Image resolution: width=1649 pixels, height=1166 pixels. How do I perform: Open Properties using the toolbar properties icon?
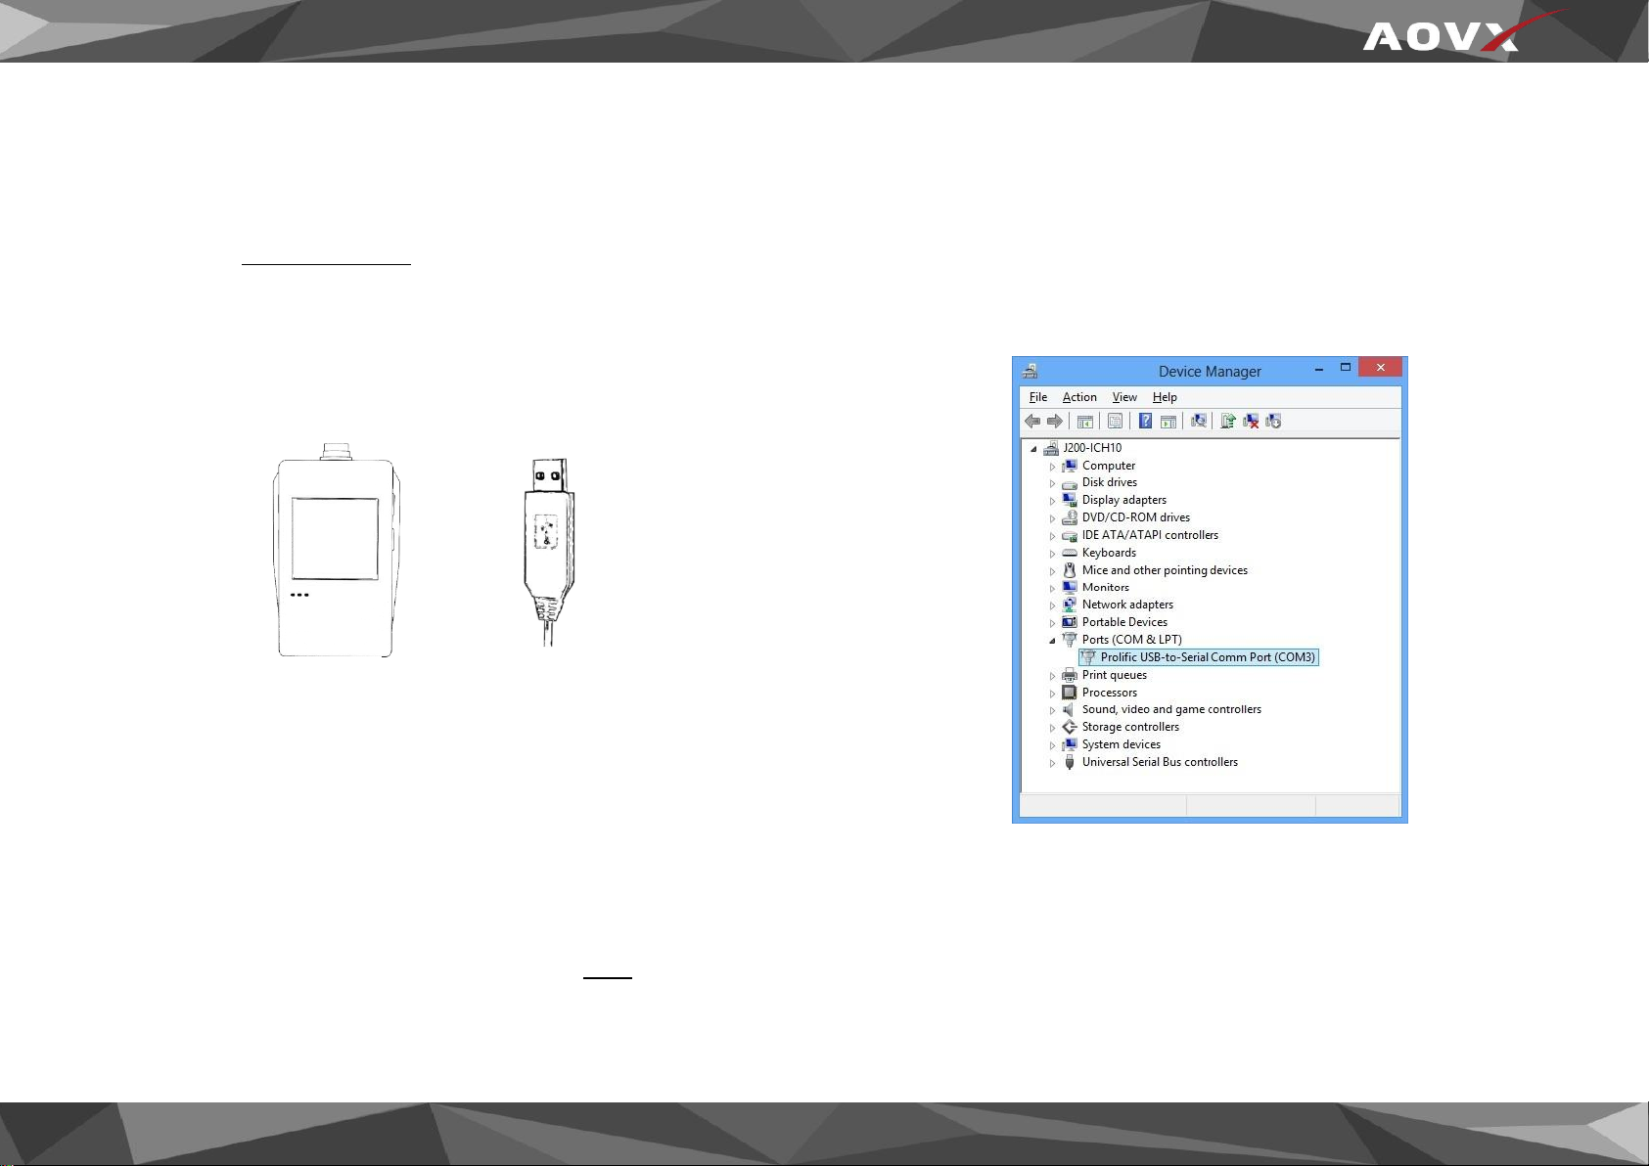[1115, 422]
